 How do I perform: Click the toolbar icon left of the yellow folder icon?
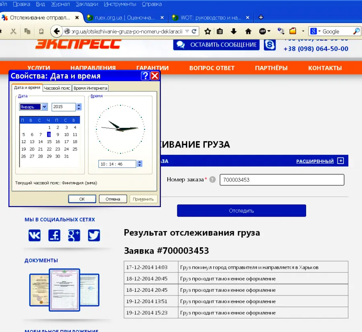281,31
